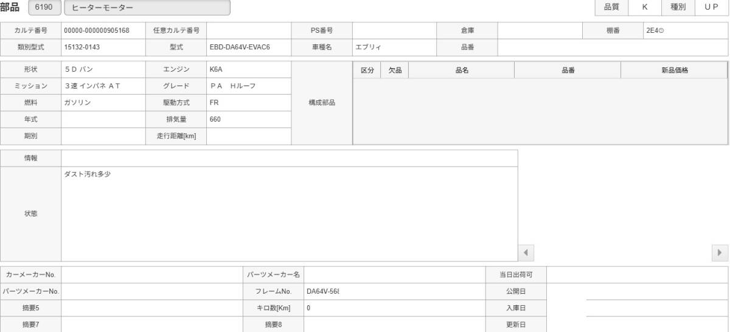
Task: Click the empty 当日出荷可 field
Action: (x=637, y=274)
